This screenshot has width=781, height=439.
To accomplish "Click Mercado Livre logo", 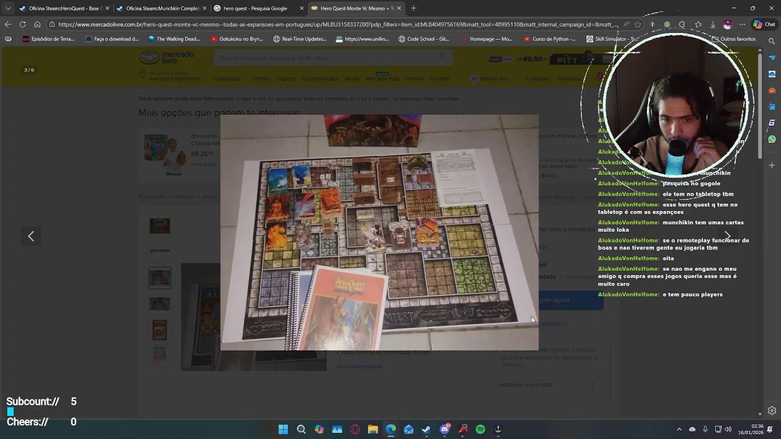I will pyautogui.click(x=167, y=58).
